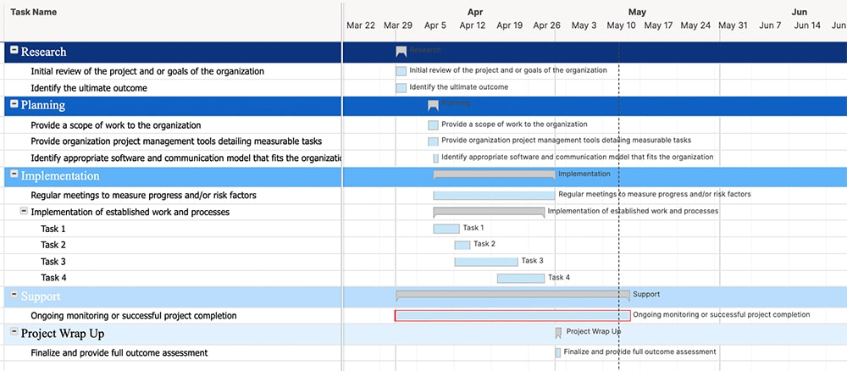Select the Finalize outcome assessment Gantt bar

pos(558,352)
